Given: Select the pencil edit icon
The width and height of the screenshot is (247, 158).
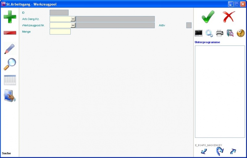Looking at the screenshot, I should 10,49.
